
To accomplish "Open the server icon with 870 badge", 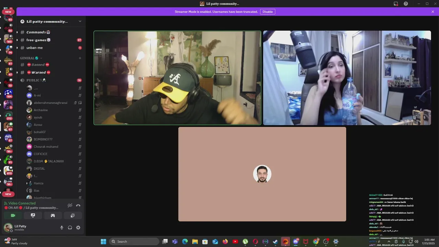I will pyautogui.click(x=8, y=170).
